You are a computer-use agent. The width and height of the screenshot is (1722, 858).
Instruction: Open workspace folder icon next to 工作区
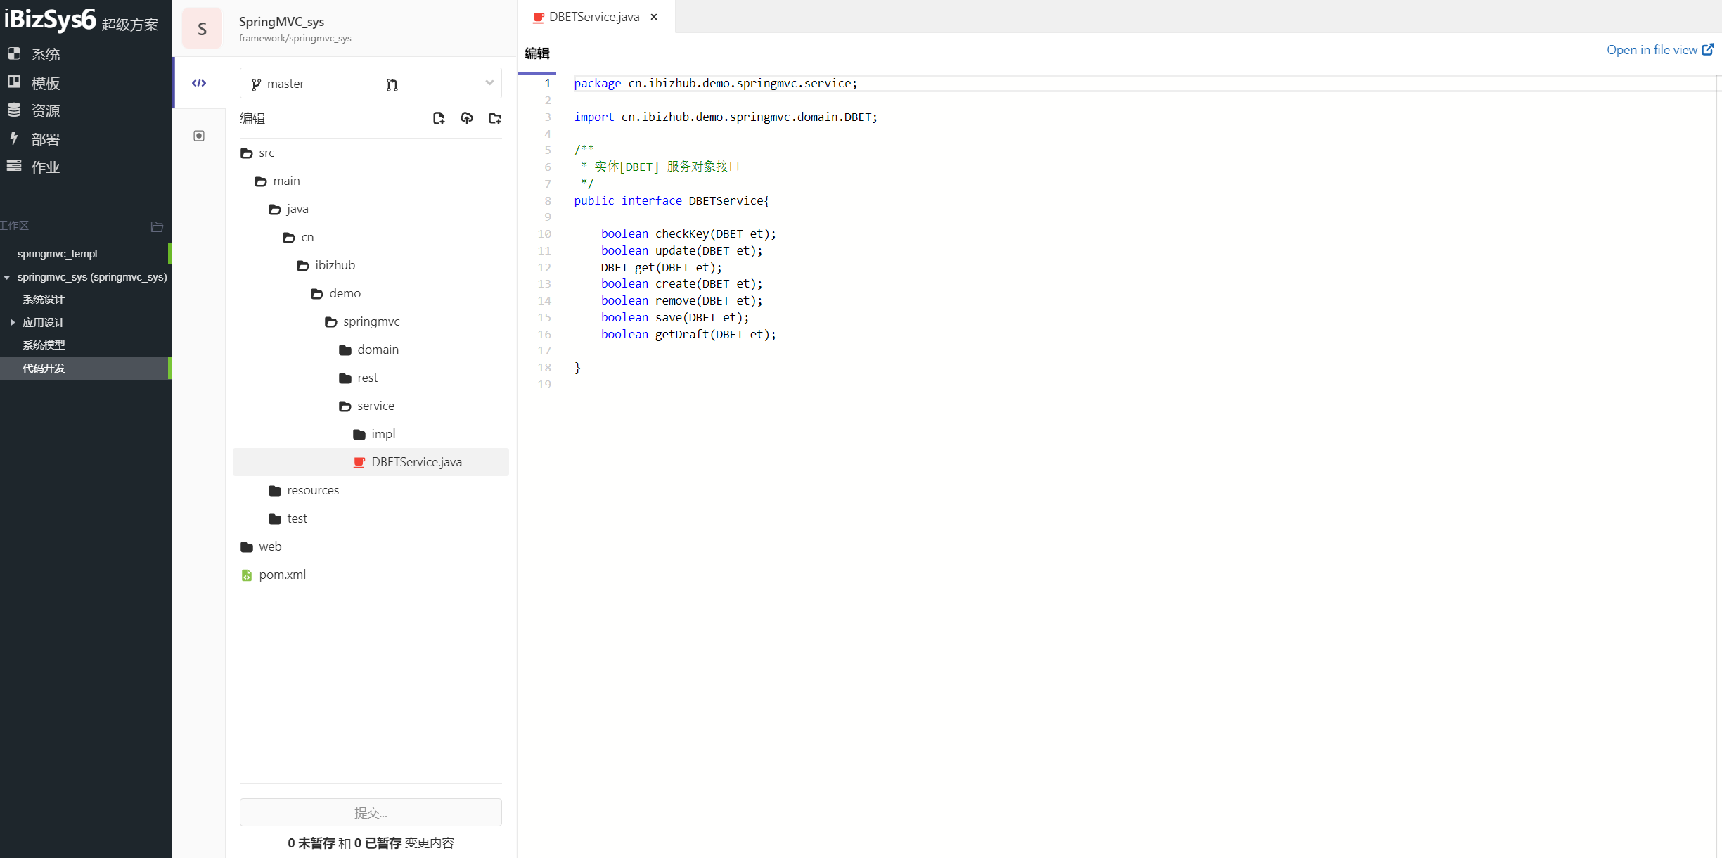[x=157, y=226]
